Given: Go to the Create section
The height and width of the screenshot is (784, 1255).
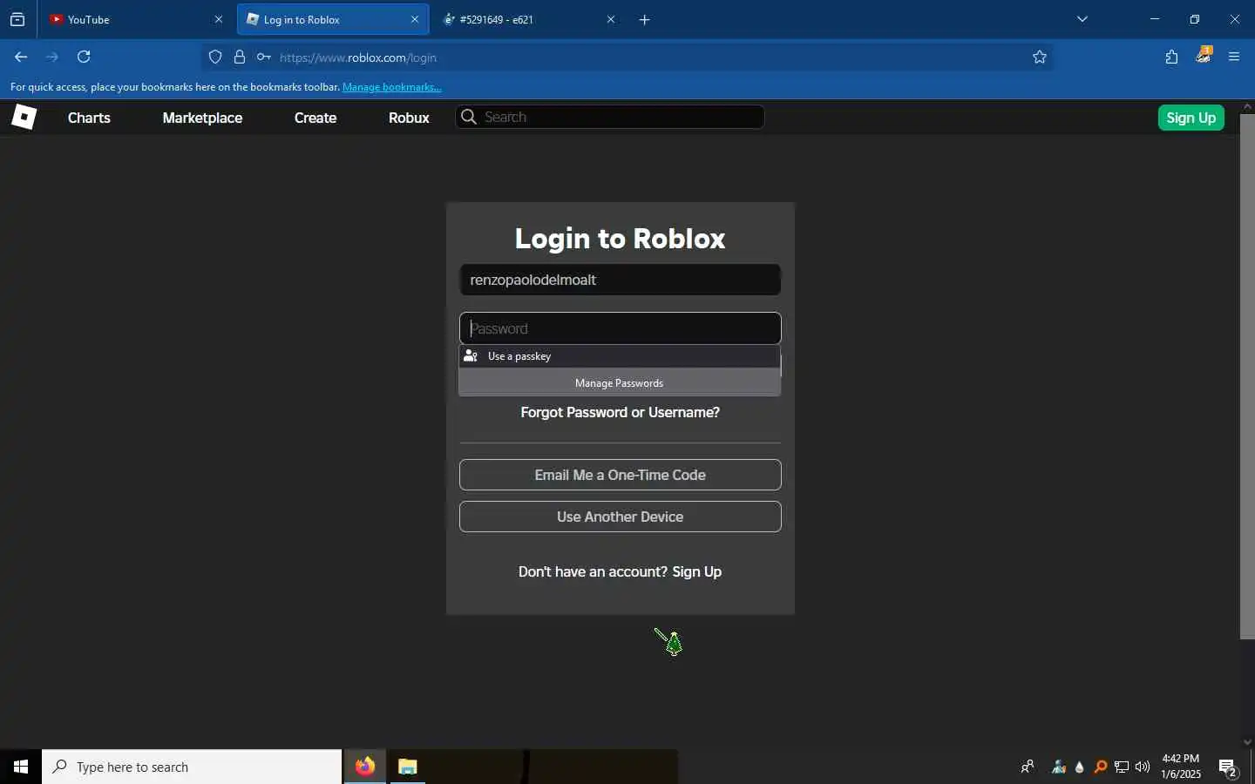Looking at the screenshot, I should click(315, 118).
